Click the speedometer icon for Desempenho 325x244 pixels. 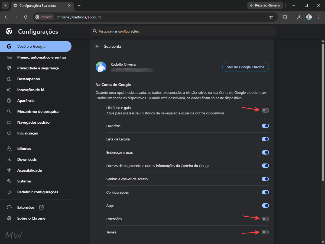9,79
